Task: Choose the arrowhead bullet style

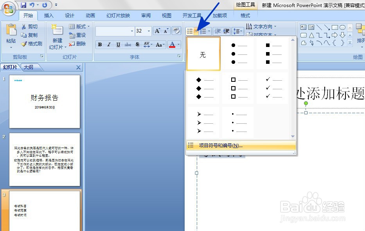Action: coord(203,123)
